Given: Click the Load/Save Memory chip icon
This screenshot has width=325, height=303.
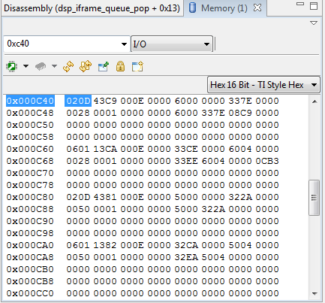Looking at the screenshot, I should point(11,66).
